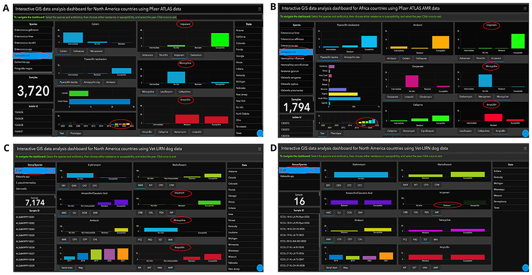The image size is (532, 275).
Task: Switch to Serial chart tab in panel D
Action: coord(331,268)
